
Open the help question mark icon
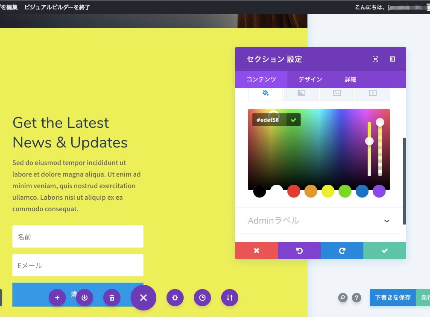click(x=357, y=298)
